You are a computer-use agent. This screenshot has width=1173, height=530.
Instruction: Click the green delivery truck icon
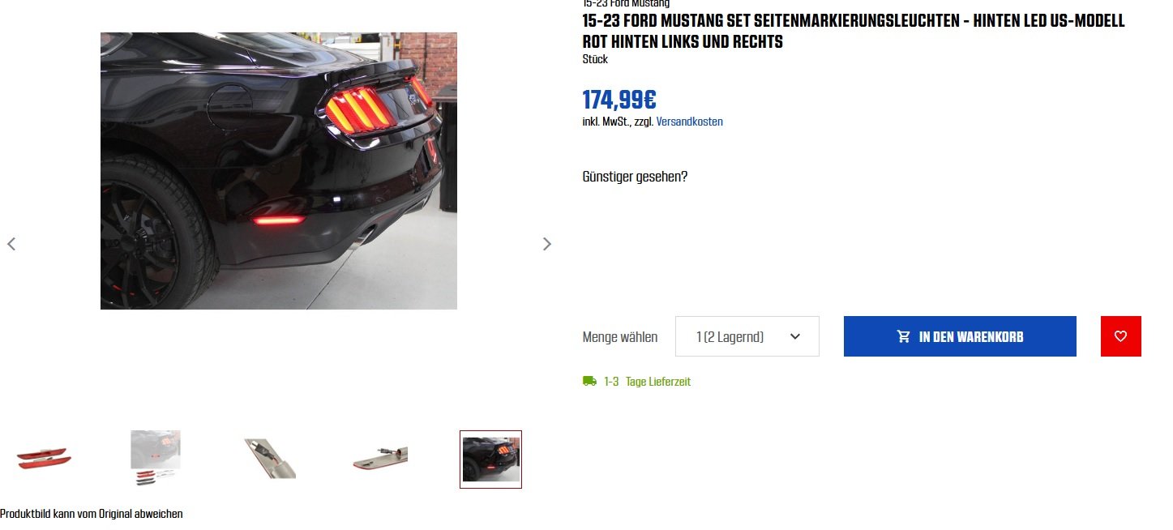click(589, 381)
